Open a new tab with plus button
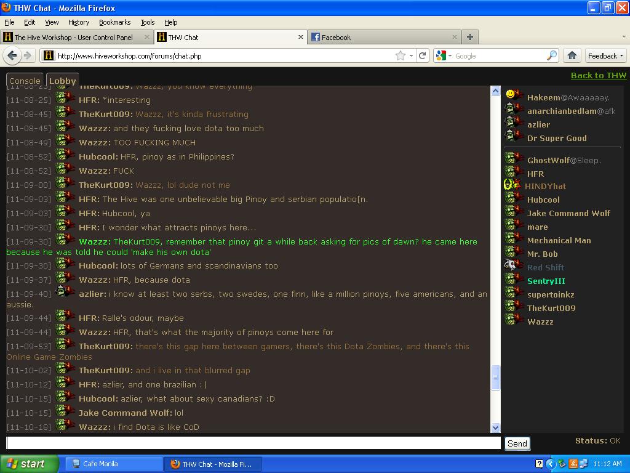 pos(469,37)
